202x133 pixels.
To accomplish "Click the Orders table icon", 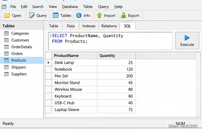I will click(6, 54).
